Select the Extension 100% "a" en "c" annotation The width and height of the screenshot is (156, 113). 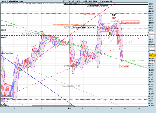98,6
